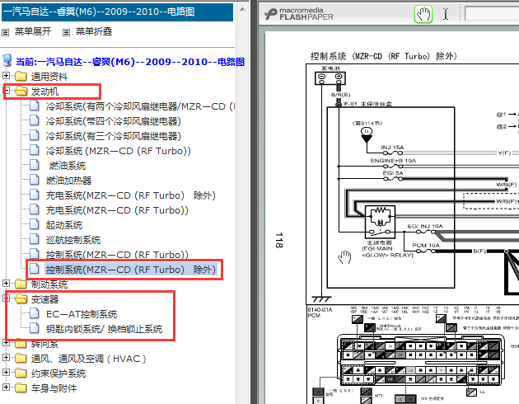Select the 车身与附件 folder
Viewport: 519px width, 404px height.
coord(54,388)
